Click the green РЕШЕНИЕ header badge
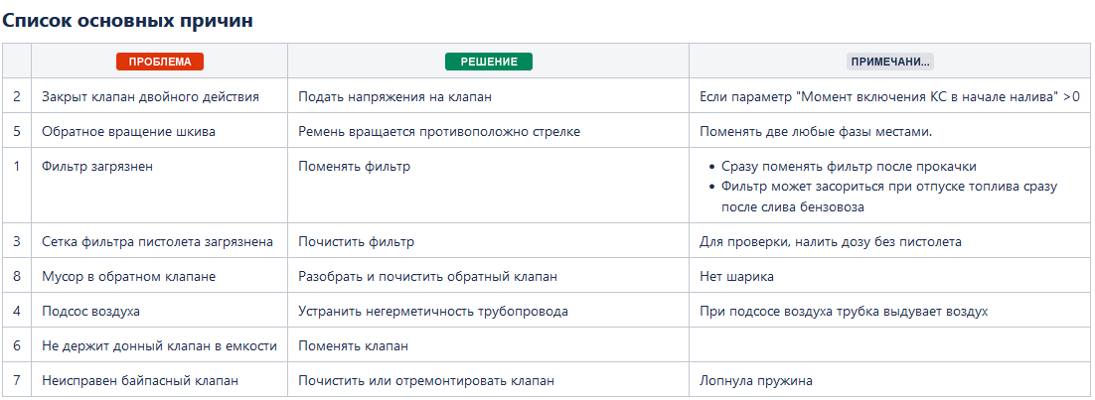The image size is (1095, 400). click(x=489, y=62)
